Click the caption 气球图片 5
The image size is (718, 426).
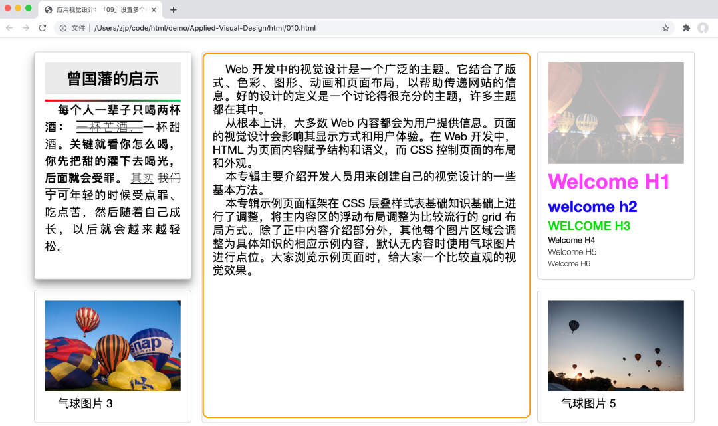[588, 403]
